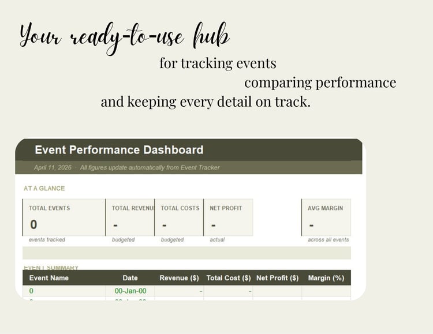Click the Revenue ($) column header
The height and width of the screenshot is (334, 433).
point(181,278)
